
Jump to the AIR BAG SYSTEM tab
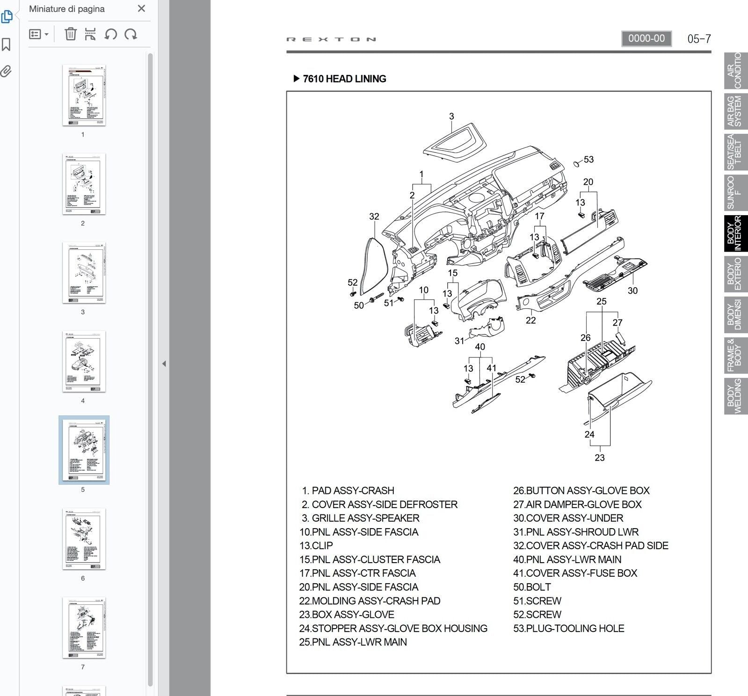[735, 111]
